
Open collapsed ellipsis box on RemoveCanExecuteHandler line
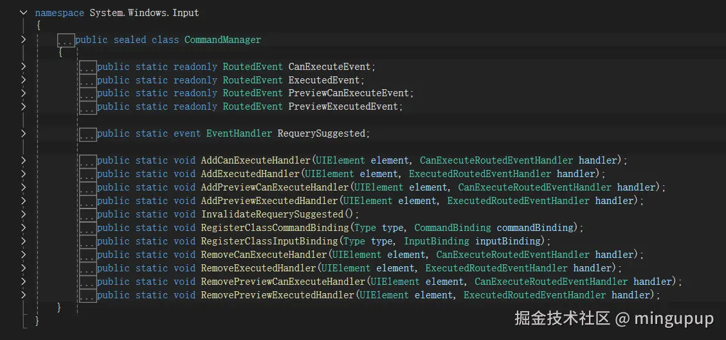pos(87,255)
